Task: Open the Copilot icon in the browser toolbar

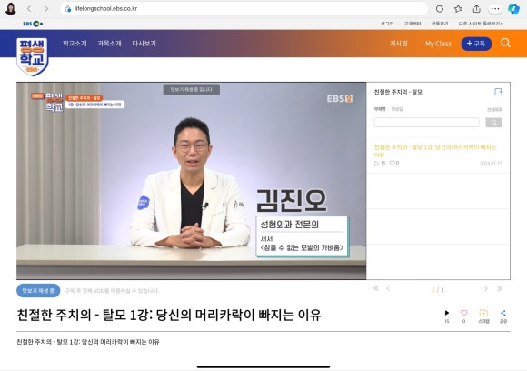Action: click(513, 9)
